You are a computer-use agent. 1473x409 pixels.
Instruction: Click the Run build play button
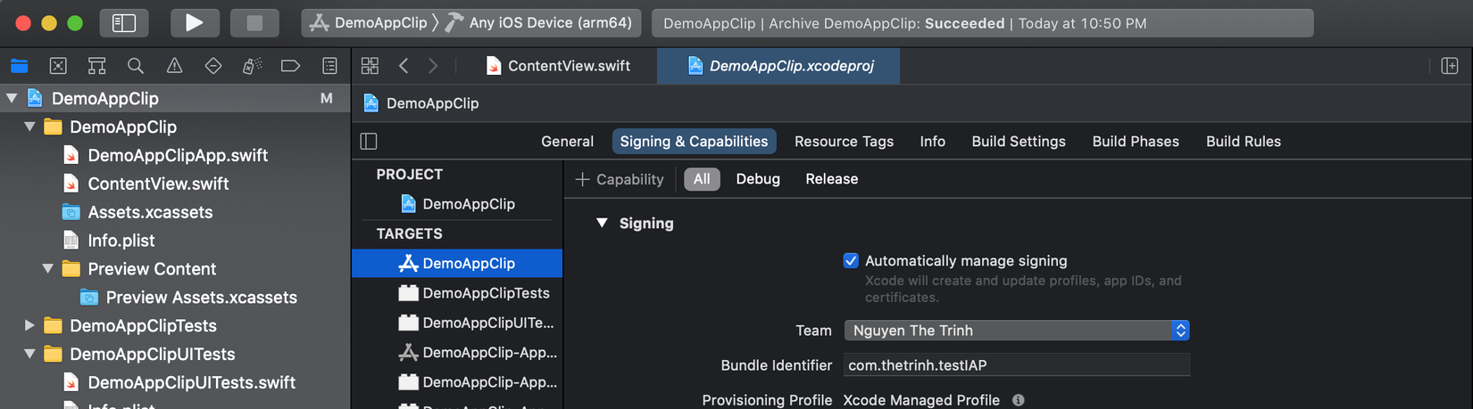[194, 23]
